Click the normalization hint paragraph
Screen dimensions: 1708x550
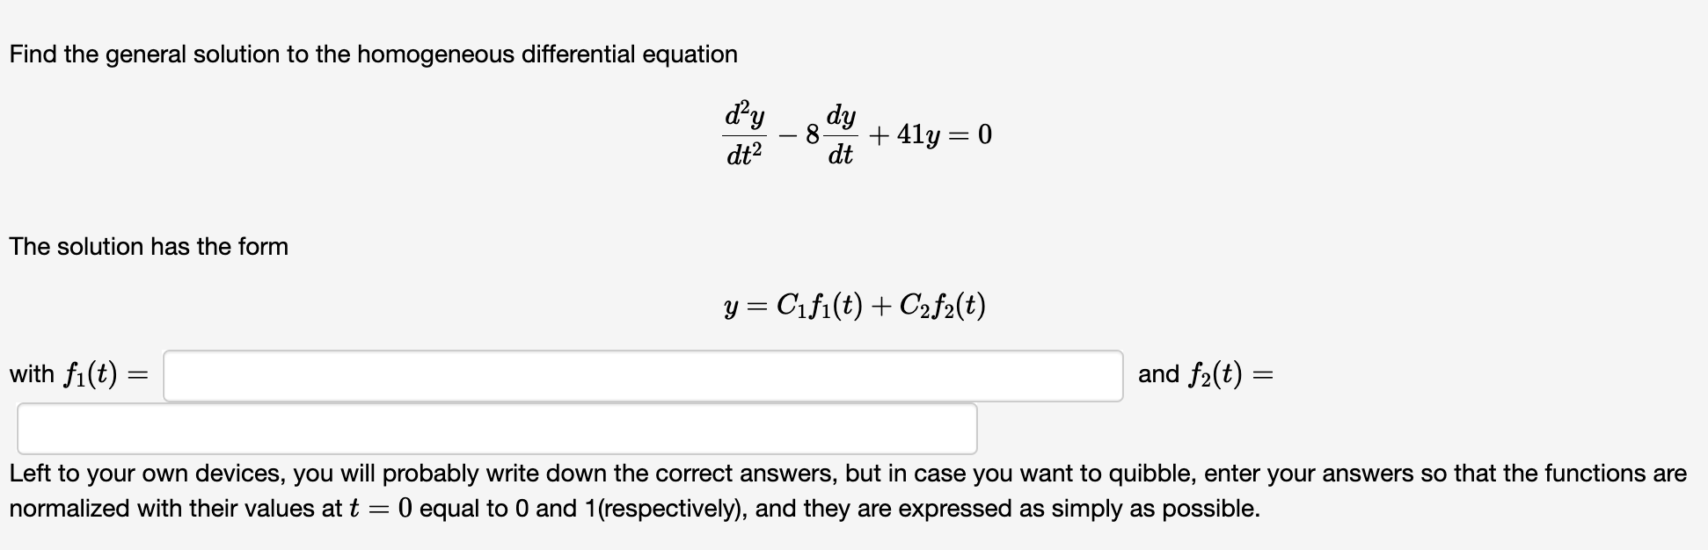pos(853,490)
